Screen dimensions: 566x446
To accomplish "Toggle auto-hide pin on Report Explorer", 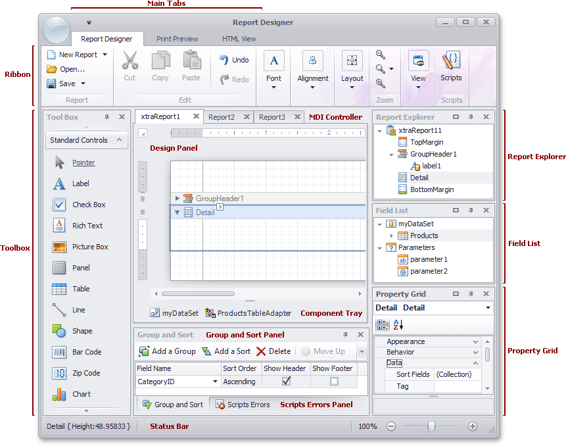I will pos(471,116).
